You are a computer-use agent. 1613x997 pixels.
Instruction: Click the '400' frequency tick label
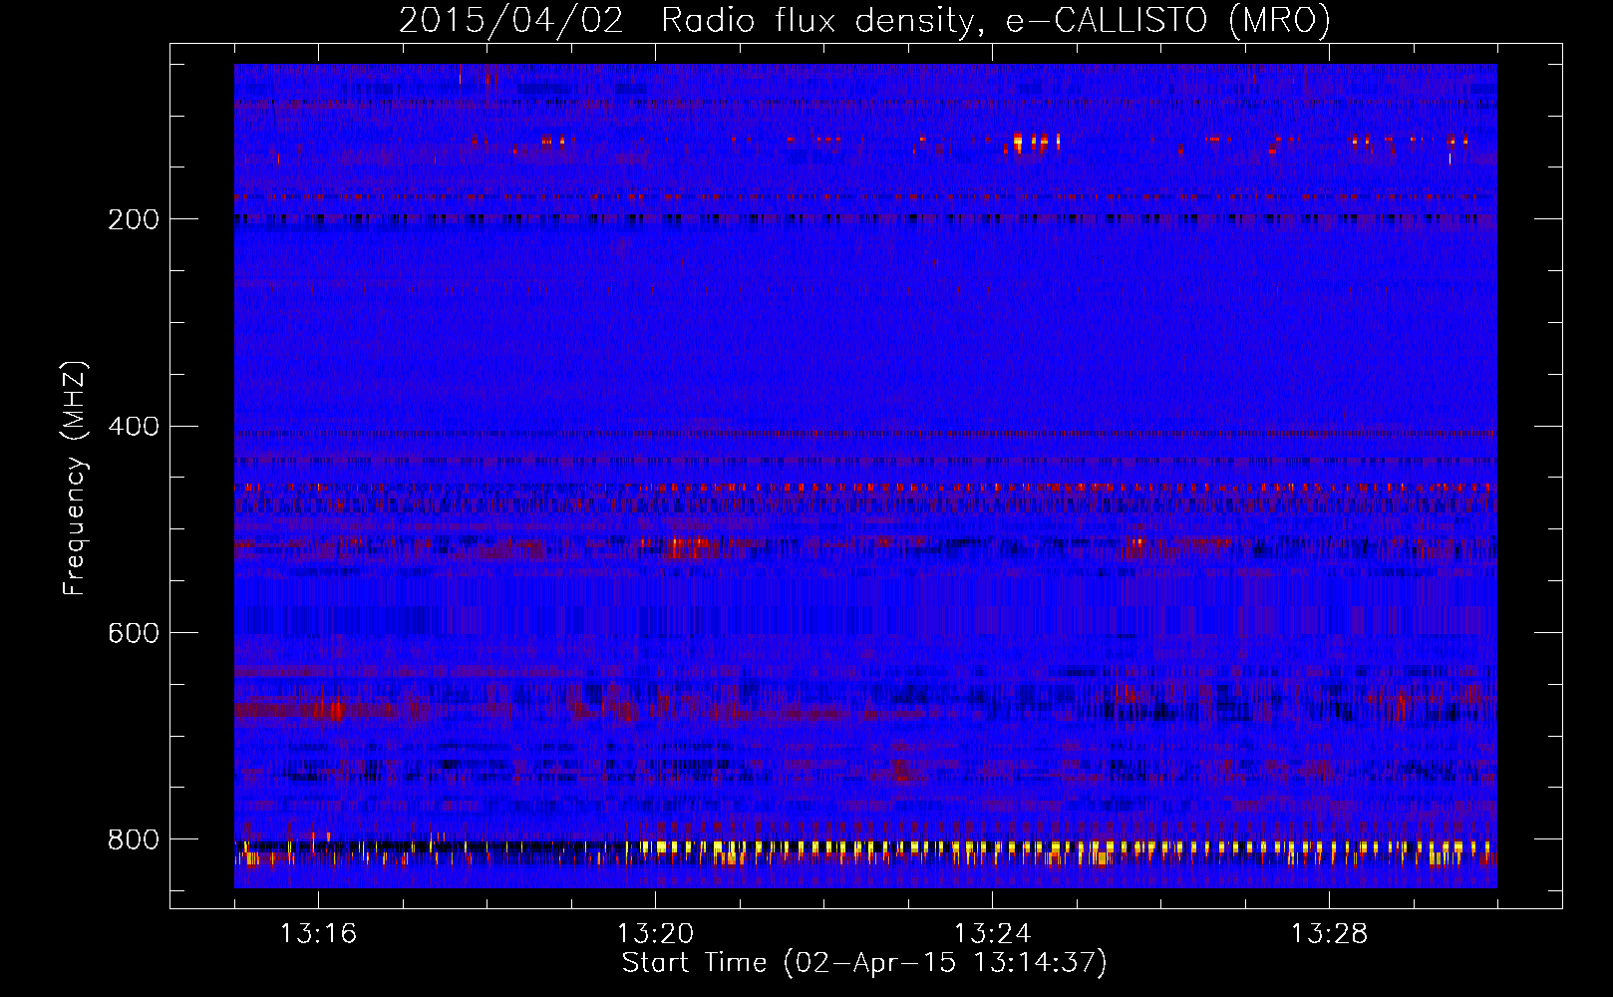coord(134,427)
